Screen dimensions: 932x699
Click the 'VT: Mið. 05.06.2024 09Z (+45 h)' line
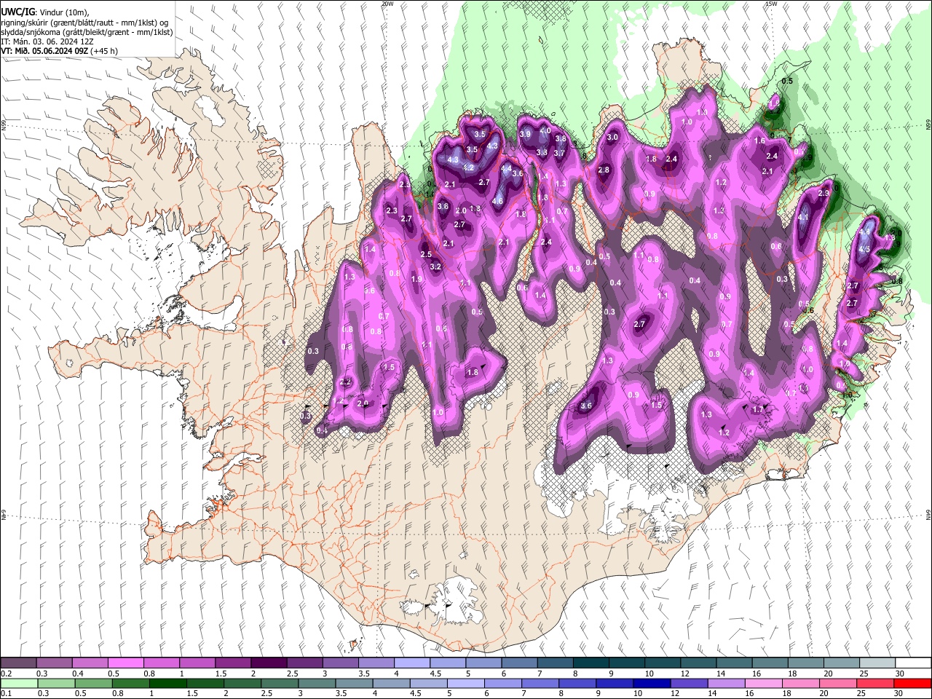(60, 52)
